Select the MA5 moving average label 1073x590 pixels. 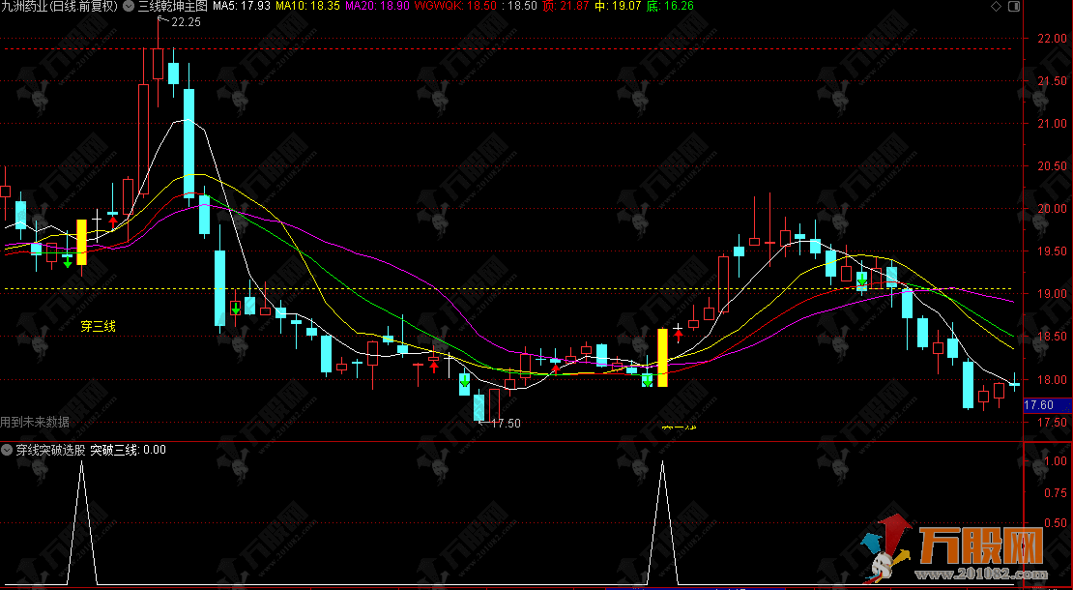tap(242, 6)
